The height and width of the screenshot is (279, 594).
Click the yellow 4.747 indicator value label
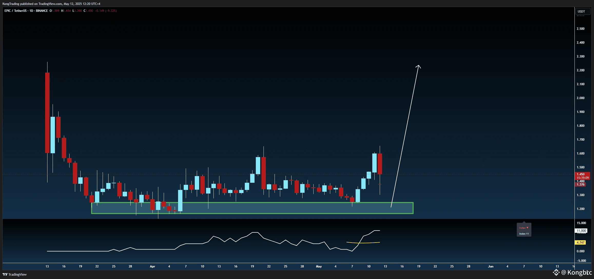tap(581, 242)
